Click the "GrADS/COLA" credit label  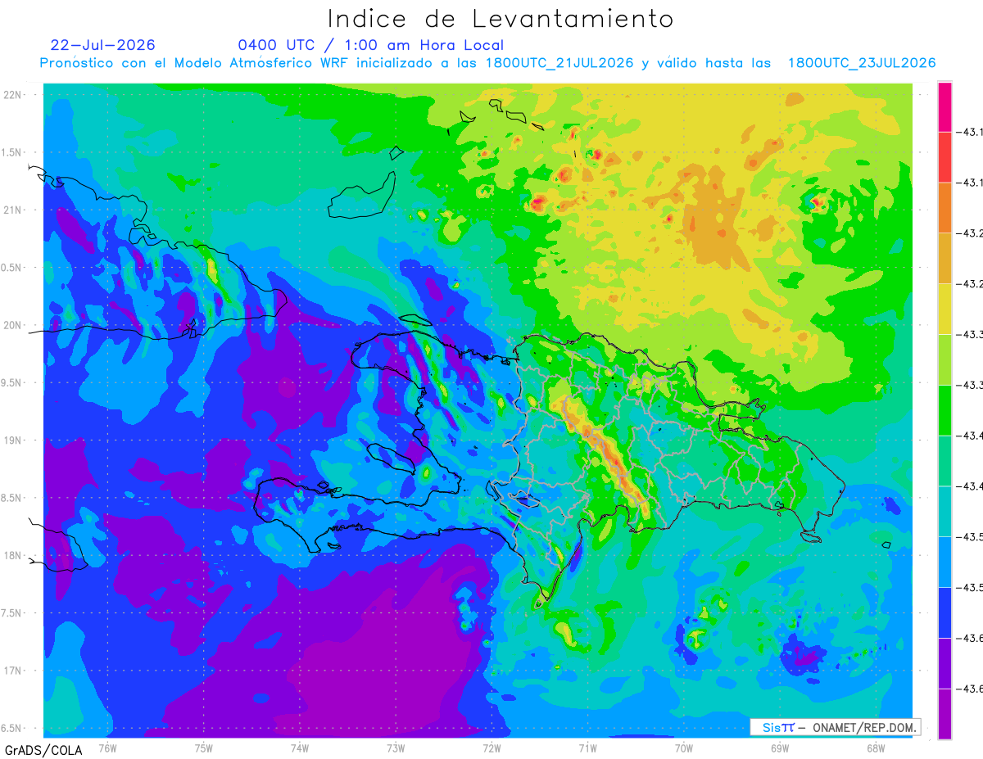43,750
